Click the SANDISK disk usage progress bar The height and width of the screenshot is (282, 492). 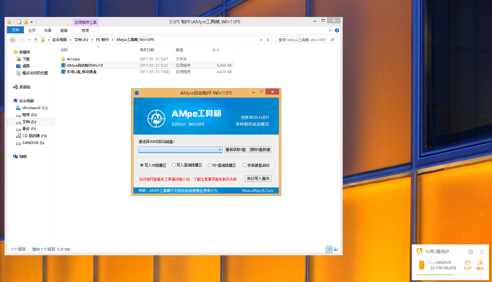(450, 275)
